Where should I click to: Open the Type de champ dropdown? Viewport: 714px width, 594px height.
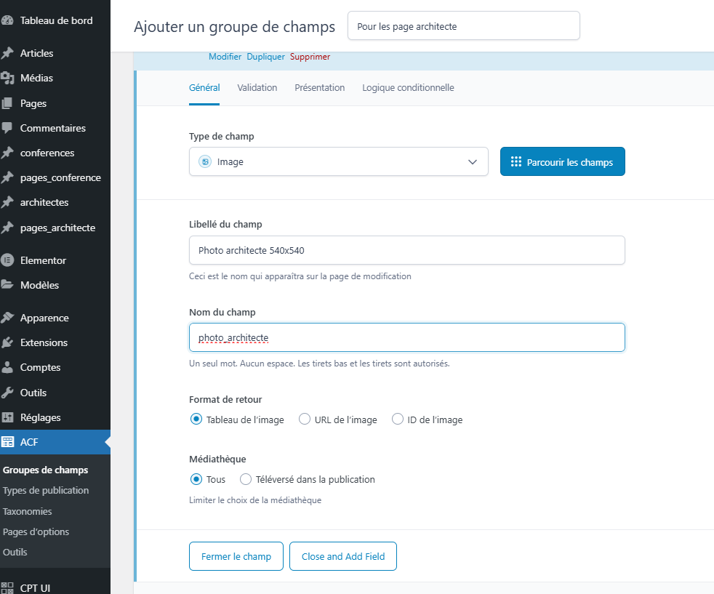click(338, 162)
